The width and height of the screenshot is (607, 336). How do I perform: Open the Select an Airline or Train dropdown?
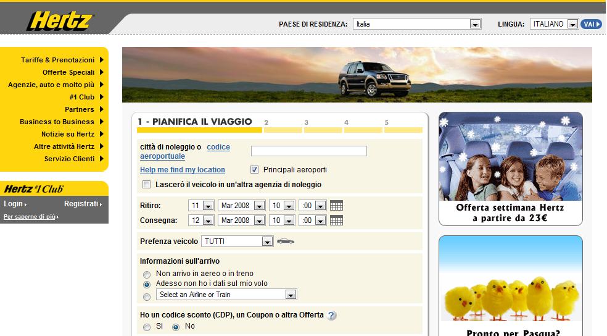tap(226, 295)
